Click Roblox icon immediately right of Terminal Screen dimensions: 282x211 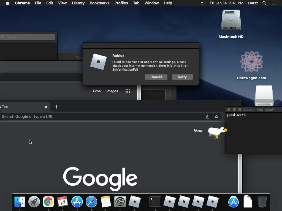click(169, 202)
